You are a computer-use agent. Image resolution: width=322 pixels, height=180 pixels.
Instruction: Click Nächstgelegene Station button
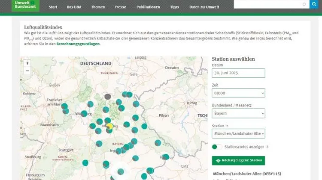click(238, 161)
